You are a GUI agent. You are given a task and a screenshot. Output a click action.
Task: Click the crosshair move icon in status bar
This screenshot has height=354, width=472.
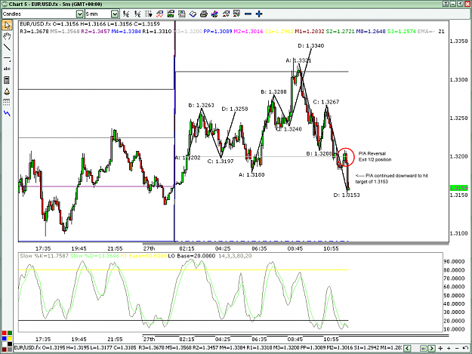click(x=440, y=348)
